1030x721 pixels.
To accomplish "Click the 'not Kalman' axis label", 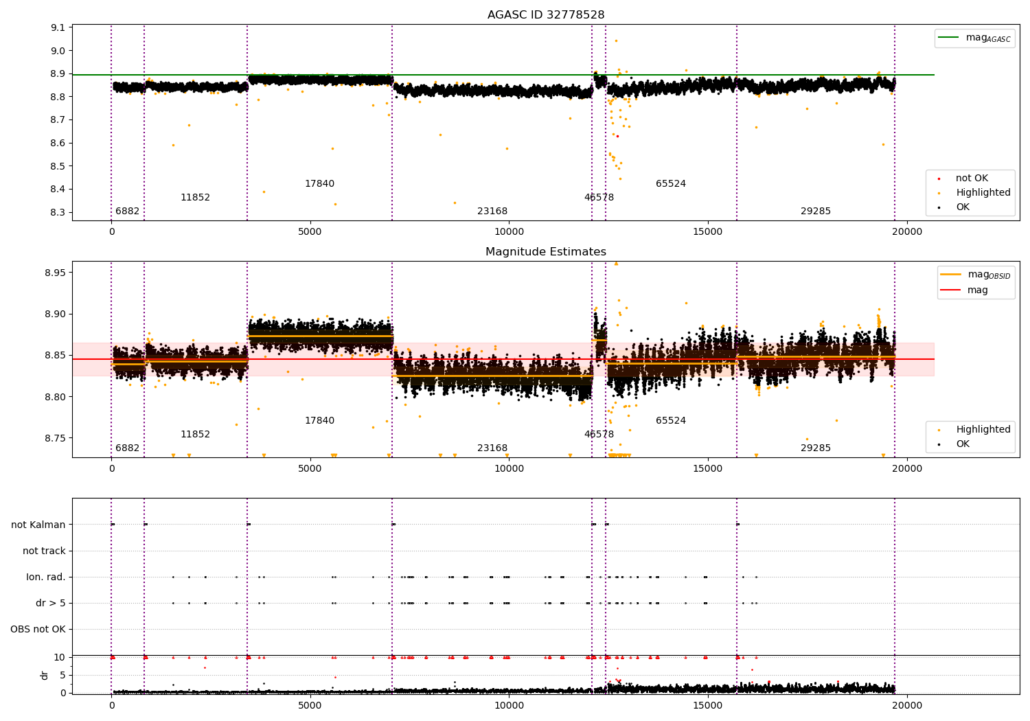I will (x=38, y=525).
